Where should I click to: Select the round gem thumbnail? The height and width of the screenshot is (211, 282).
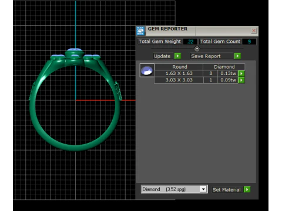click(x=147, y=70)
